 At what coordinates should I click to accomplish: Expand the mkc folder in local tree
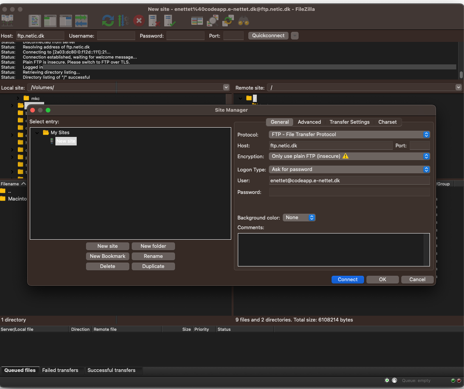click(18, 98)
